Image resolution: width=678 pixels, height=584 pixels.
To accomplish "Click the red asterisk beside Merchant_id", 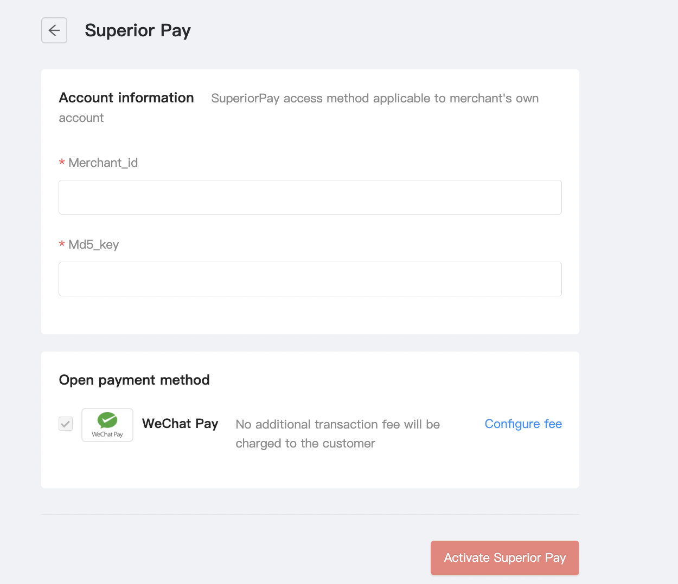I will 62,163.
